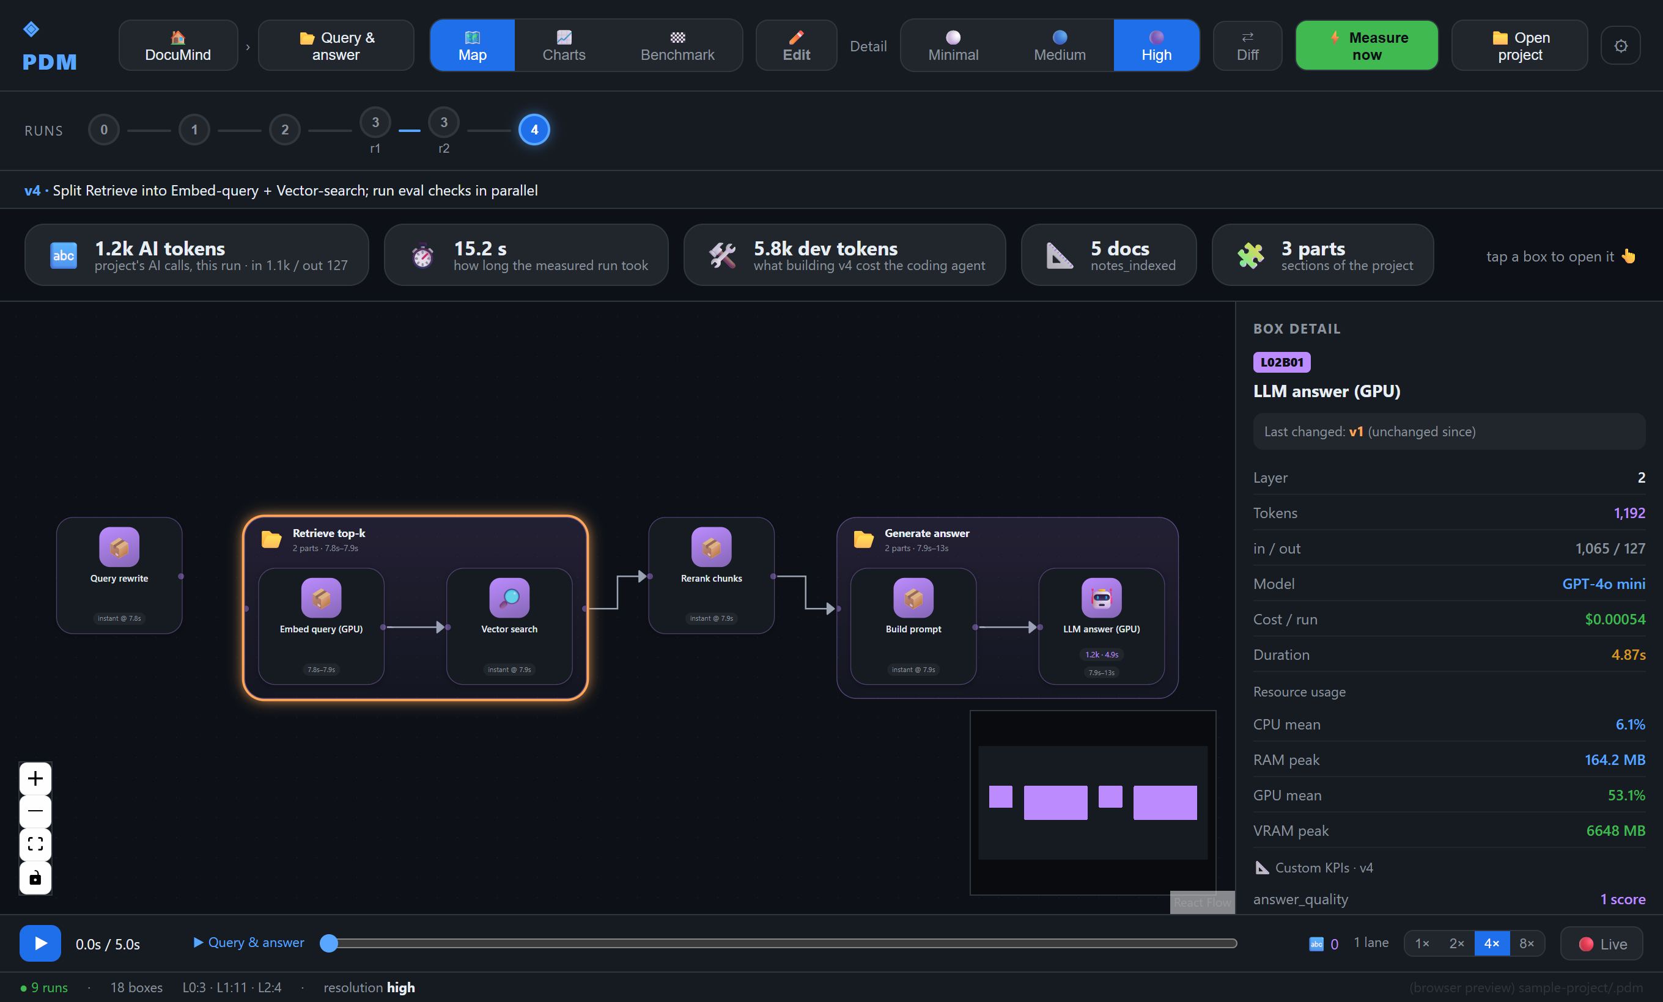Fit the flow view to screen
The image size is (1663, 1002).
[x=35, y=845]
